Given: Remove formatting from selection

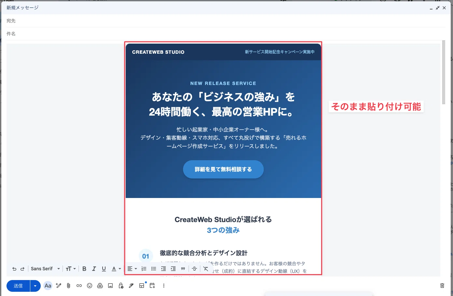Looking at the screenshot, I should click(x=206, y=269).
